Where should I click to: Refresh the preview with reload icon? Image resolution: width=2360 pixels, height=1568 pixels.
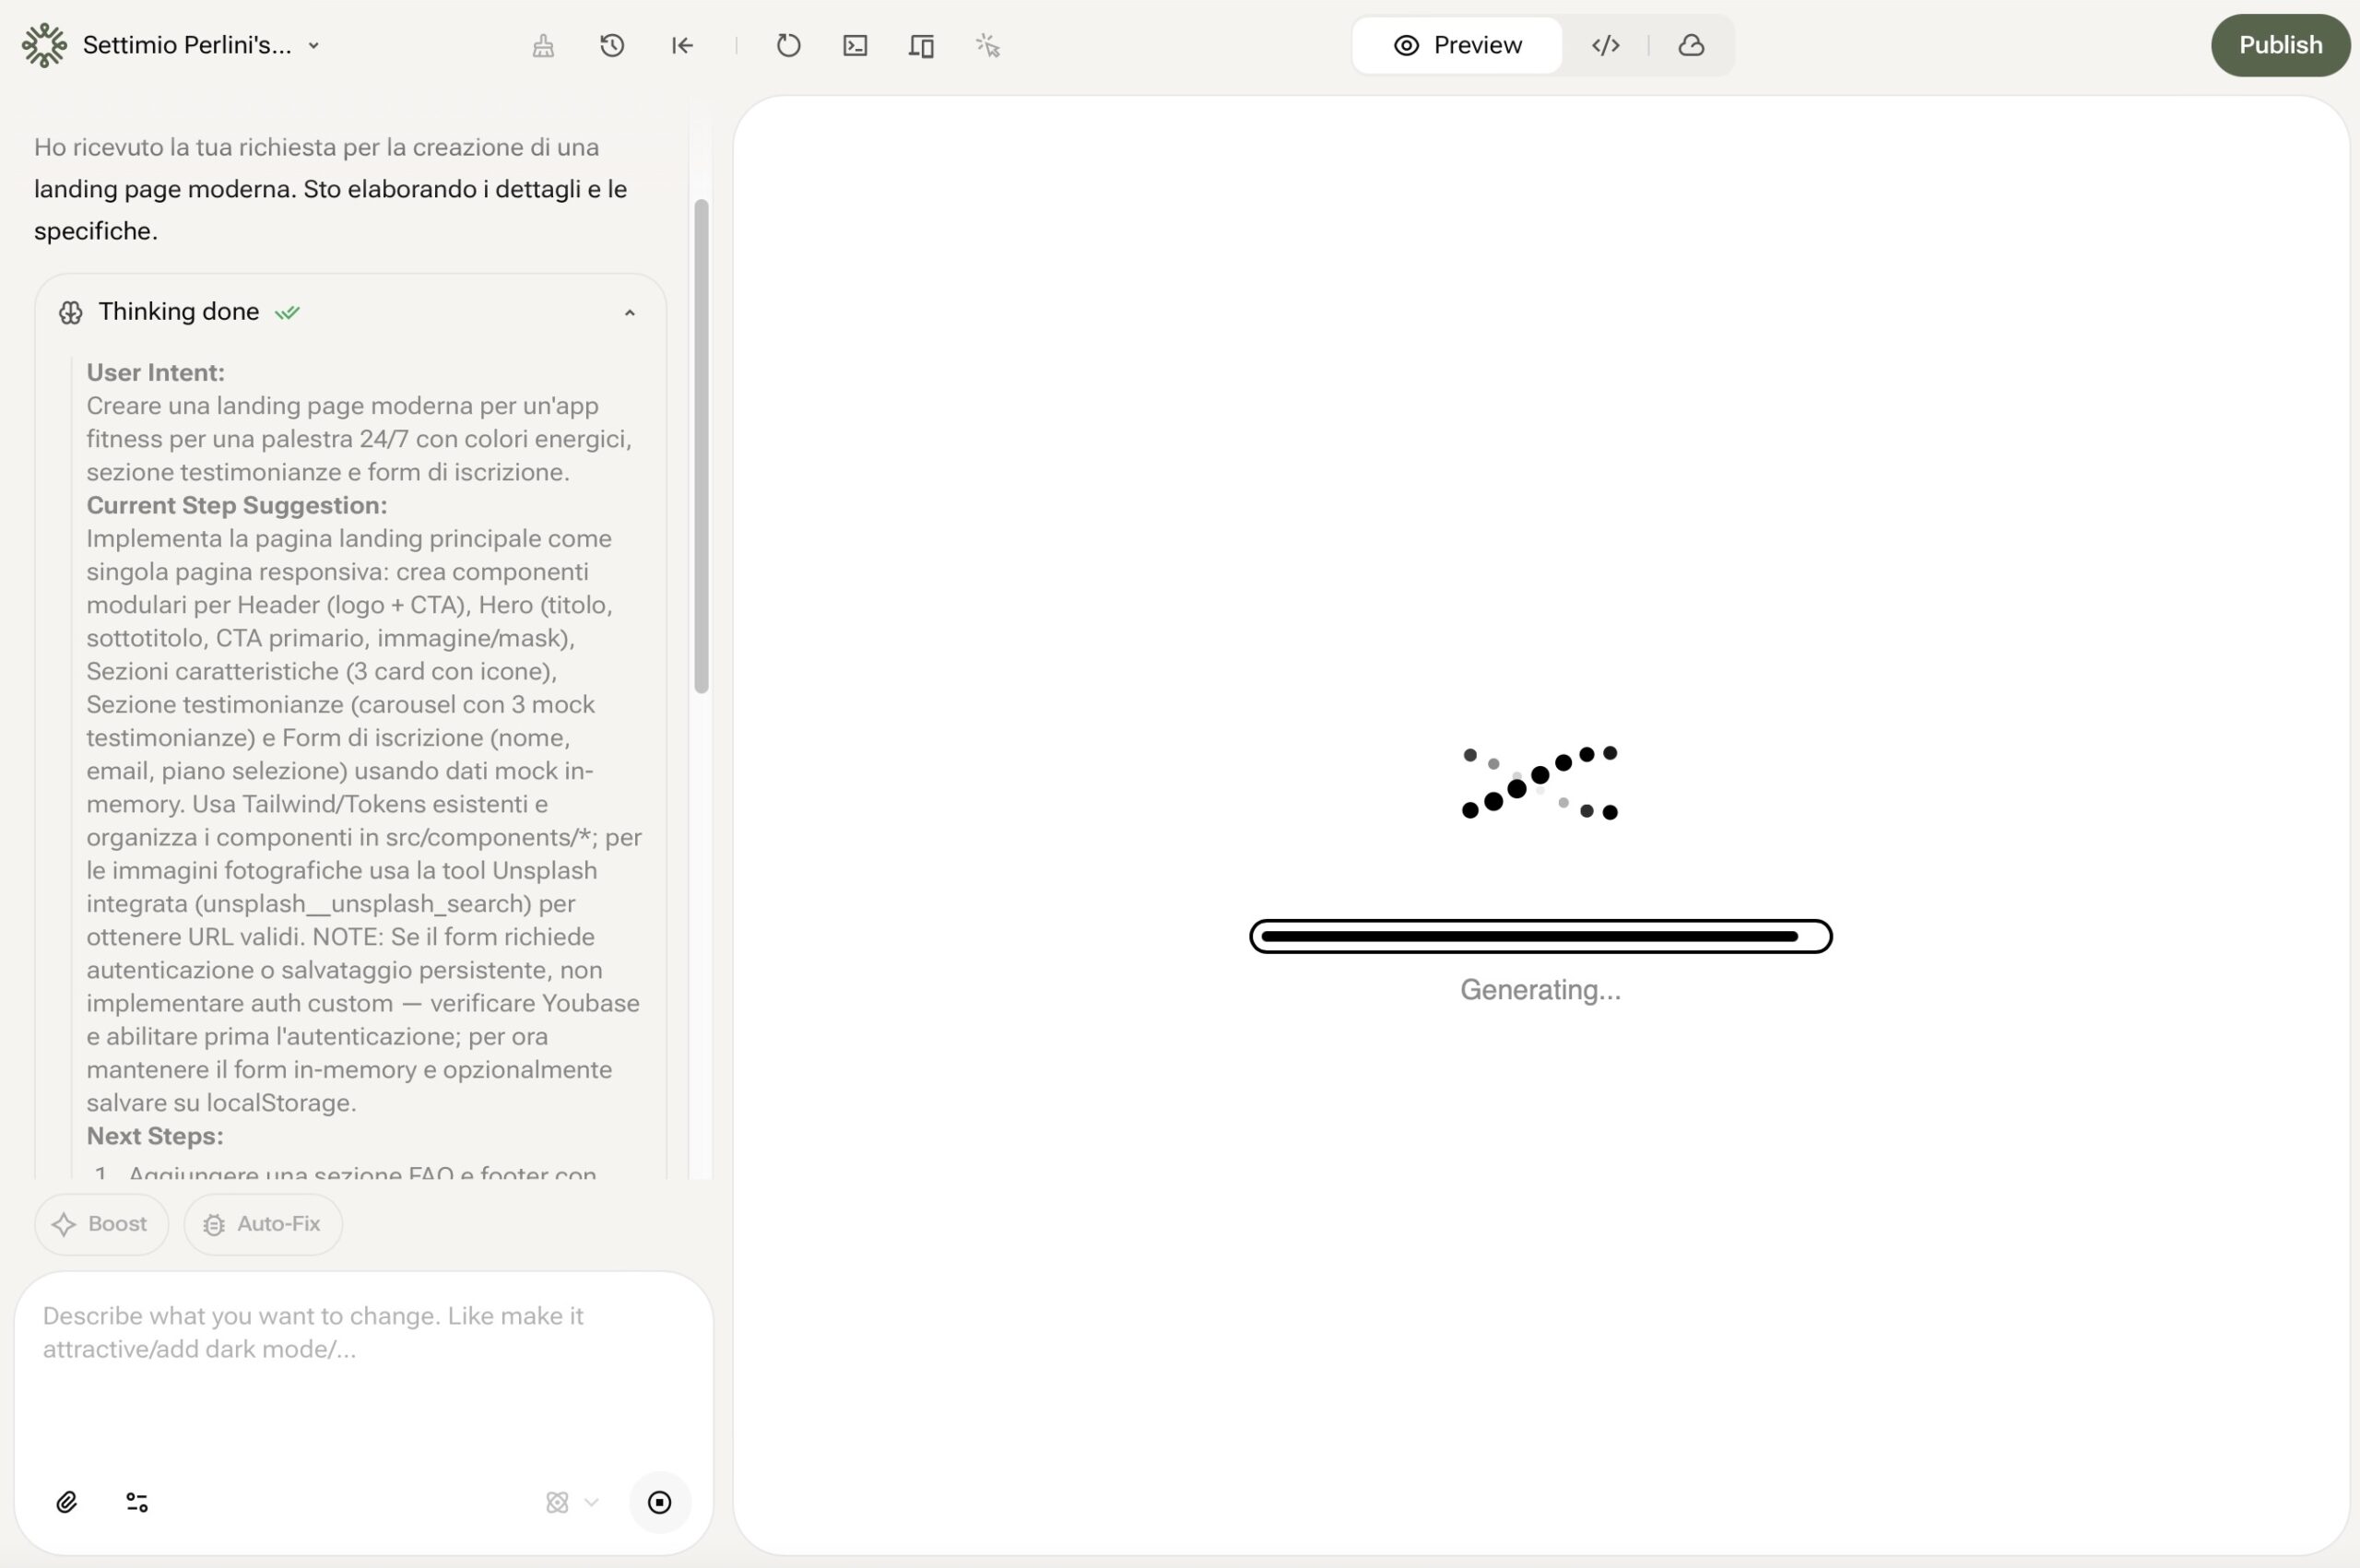pyautogui.click(x=788, y=45)
